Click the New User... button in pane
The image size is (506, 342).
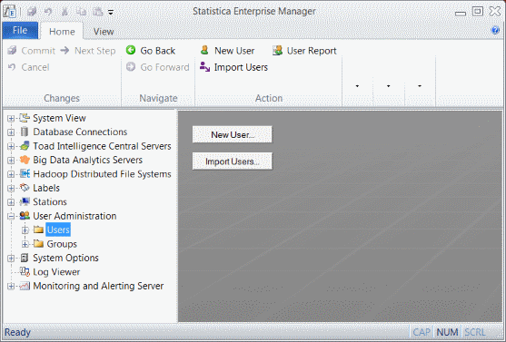pyautogui.click(x=233, y=134)
